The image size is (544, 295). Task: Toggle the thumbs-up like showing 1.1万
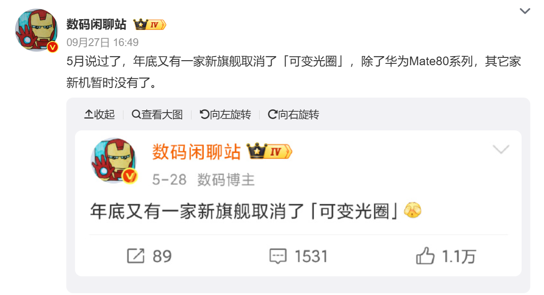(x=425, y=256)
